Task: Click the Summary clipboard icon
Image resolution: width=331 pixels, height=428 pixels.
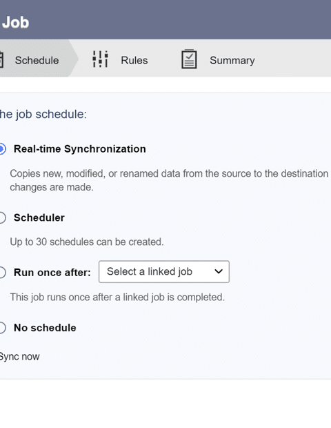Action: click(189, 59)
